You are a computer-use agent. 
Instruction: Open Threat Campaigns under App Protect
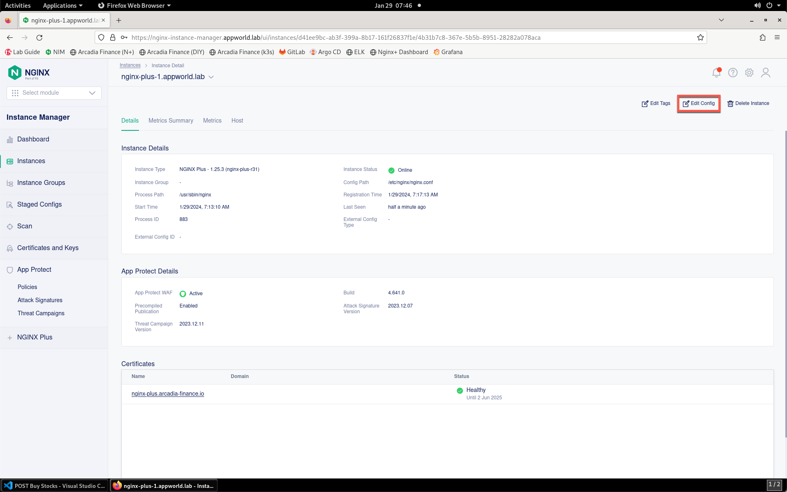pyautogui.click(x=41, y=313)
